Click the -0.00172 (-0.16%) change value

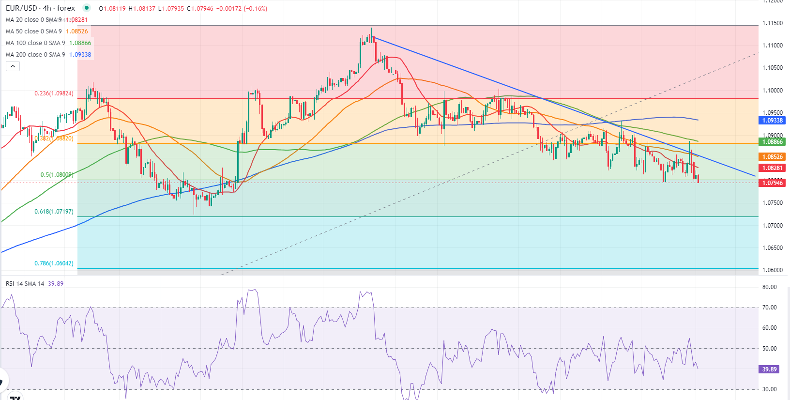pyautogui.click(x=241, y=9)
